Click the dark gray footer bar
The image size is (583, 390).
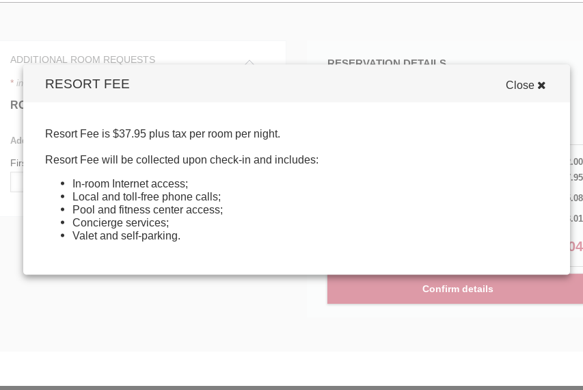click(291, 387)
